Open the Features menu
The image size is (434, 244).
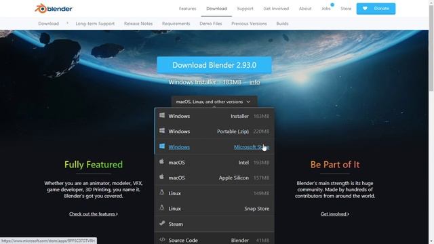[x=187, y=9]
